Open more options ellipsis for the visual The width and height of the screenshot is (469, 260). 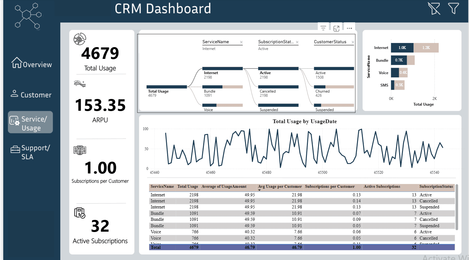coord(349,28)
